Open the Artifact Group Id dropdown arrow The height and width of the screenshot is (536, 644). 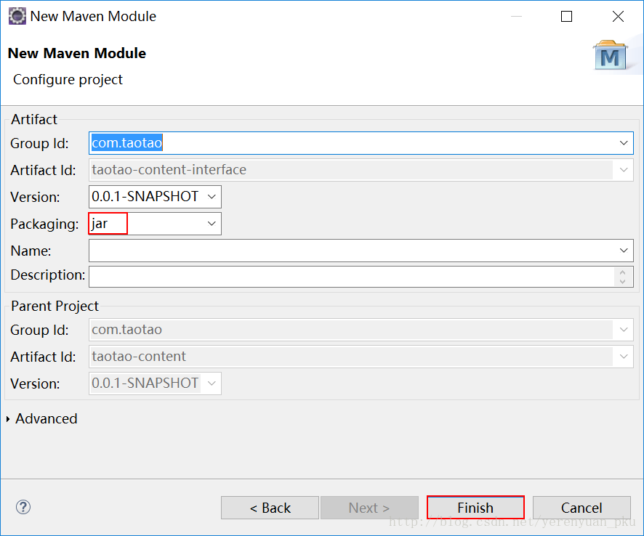[x=624, y=143]
